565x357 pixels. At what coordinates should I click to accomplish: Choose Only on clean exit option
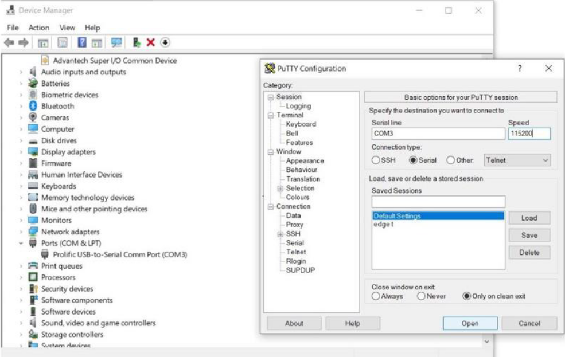[x=466, y=296]
